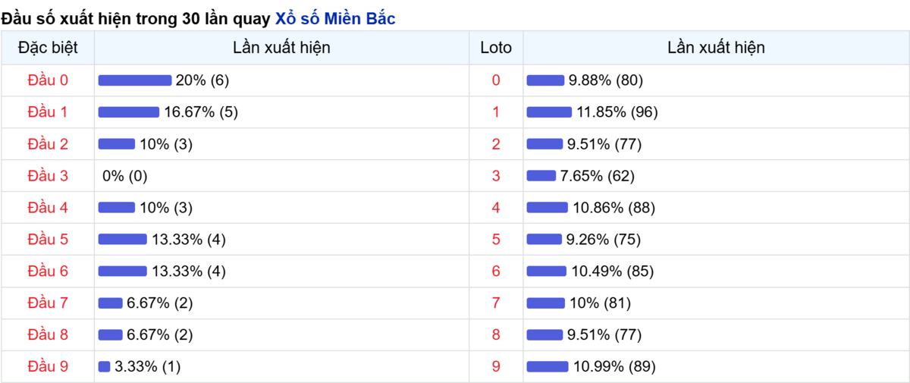
Task: Click the Loto column header
Action: [496, 48]
